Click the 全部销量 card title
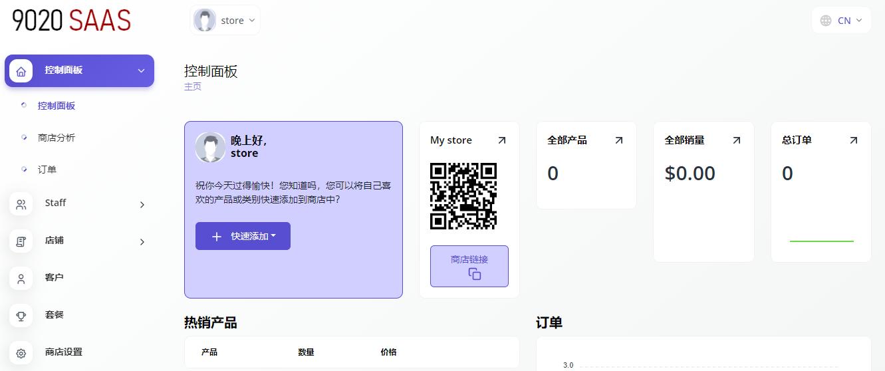 (x=684, y=140)
